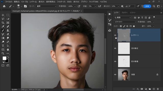
Task: Open the flow 3% dropdown arrow
Action: (x=96, y=6)
